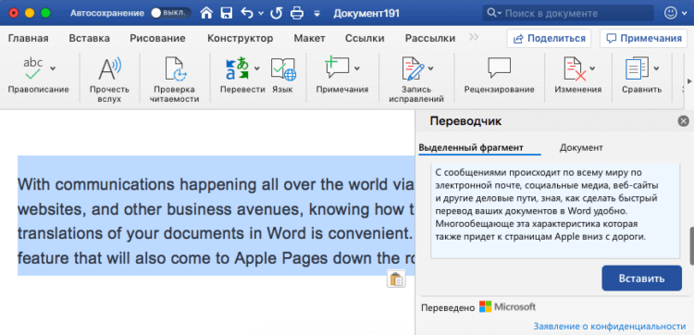Redo with the circular arrow icon
694x335 pixels.
point(277,13)
